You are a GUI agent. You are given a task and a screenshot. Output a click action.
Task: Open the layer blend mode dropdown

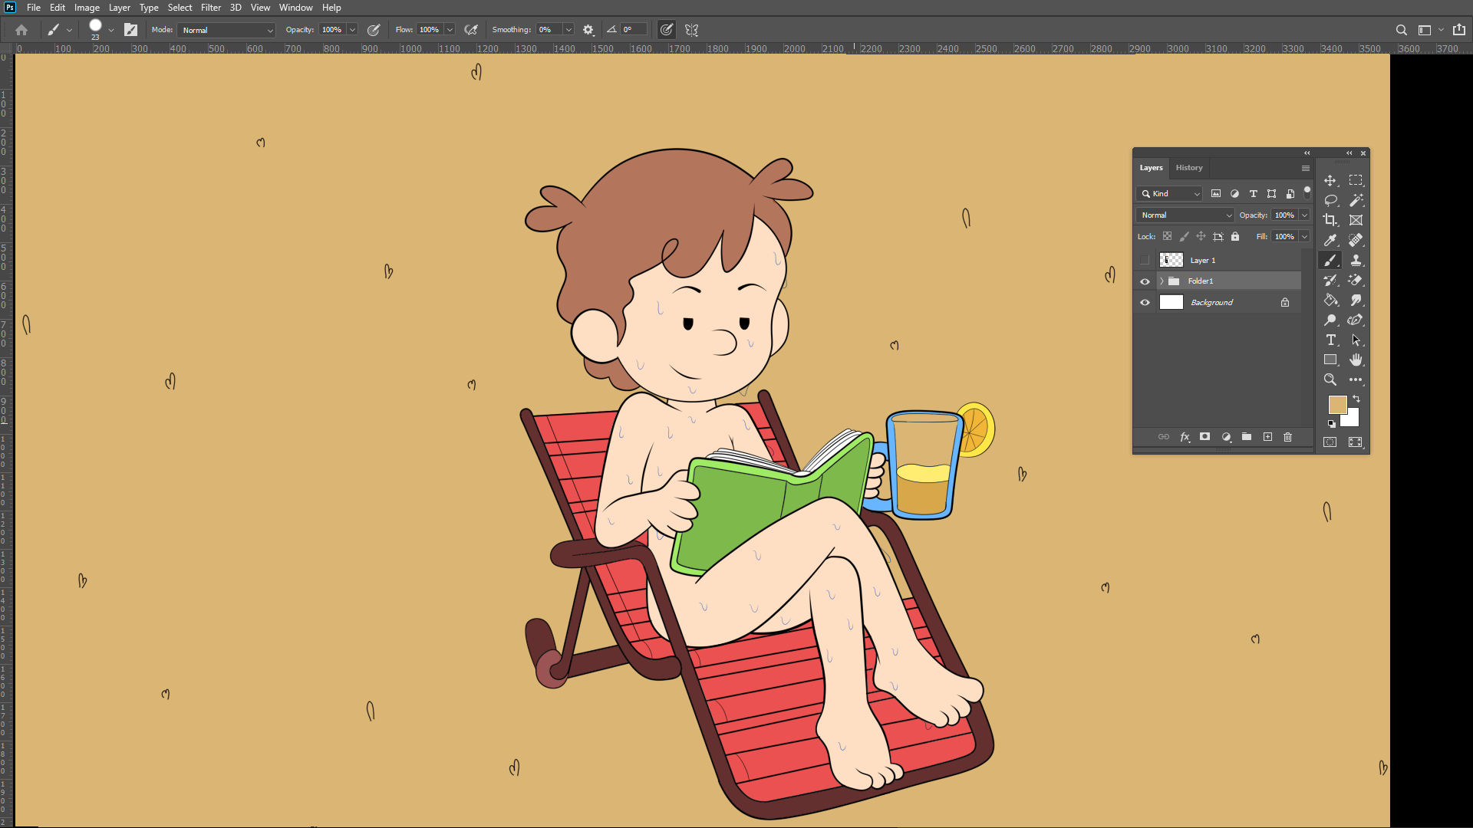point(1185,215)
